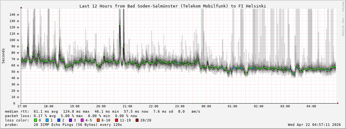The image size is (346, 129).
Task: Click the light blue 1 loss swatch
Action: pyautogui.click(x=47, y=120)
